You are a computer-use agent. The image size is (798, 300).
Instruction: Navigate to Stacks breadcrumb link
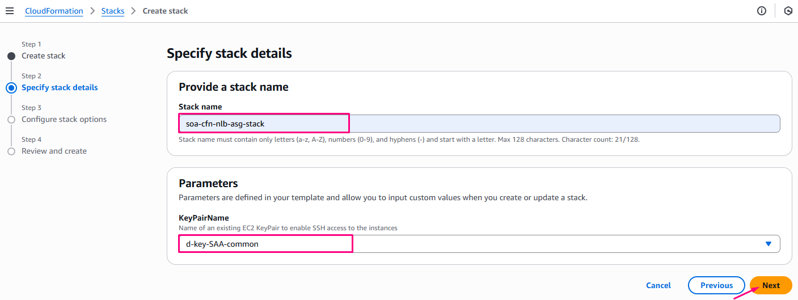pos(113,11)
